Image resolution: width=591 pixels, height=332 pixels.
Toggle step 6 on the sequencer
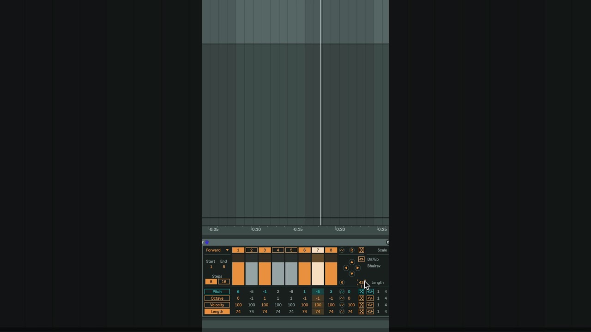click(304, 250)
